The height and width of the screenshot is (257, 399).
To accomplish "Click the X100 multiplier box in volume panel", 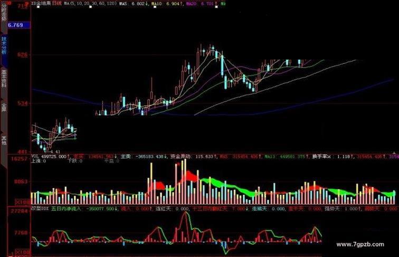I will tap(23, 203).
